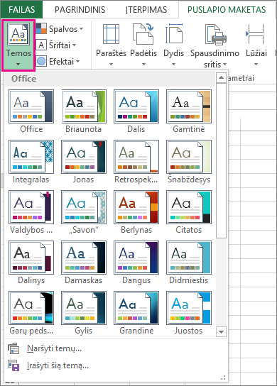
Task: Apply the Berlynas theme
Action: pyautogui.click(x=136, y=212)
